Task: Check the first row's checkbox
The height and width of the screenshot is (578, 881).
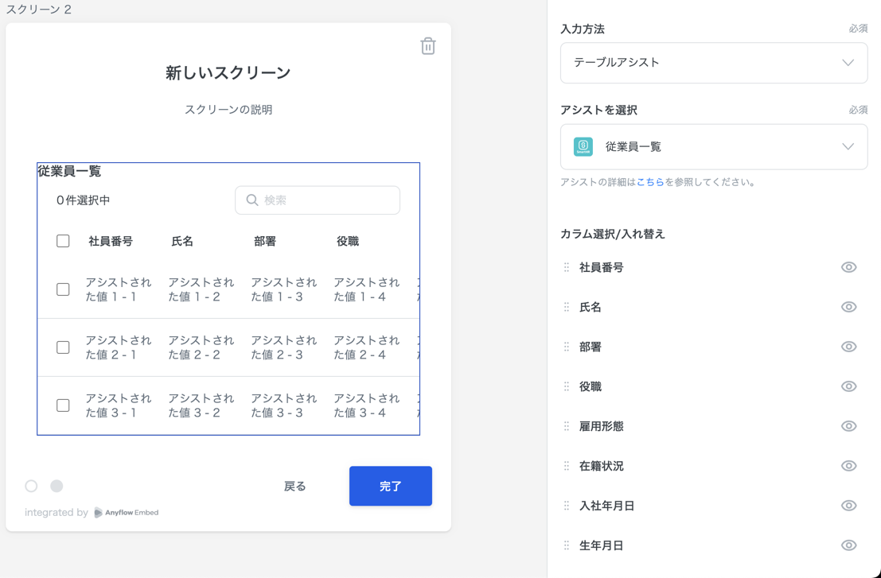Action: pos(63,289)
